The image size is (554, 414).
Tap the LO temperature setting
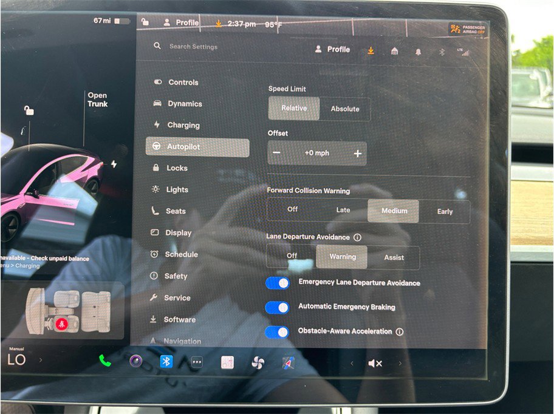16,359
